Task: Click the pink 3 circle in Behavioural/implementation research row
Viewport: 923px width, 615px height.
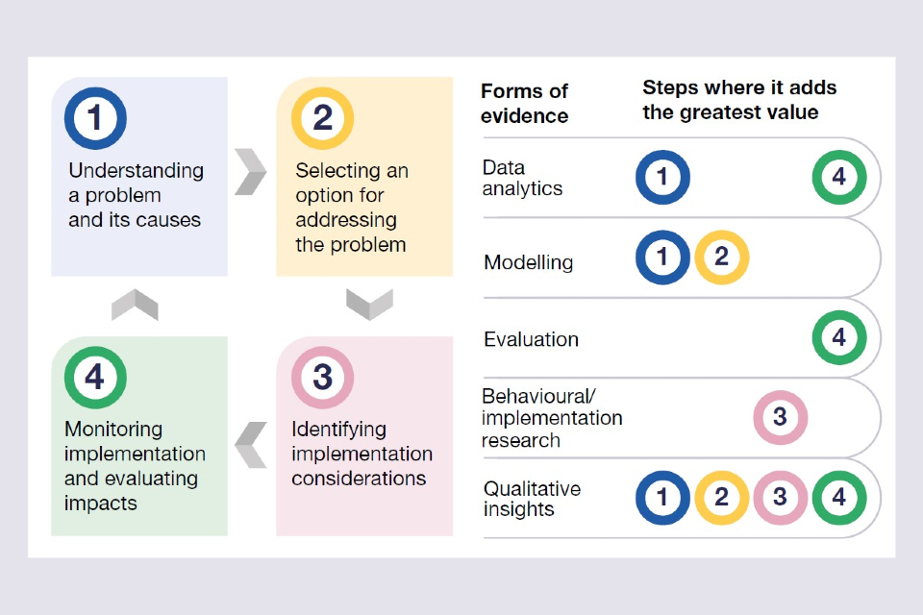Action: click(x=780, y=417)
